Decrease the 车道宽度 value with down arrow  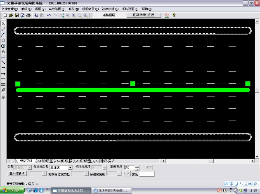coord(137,169)
